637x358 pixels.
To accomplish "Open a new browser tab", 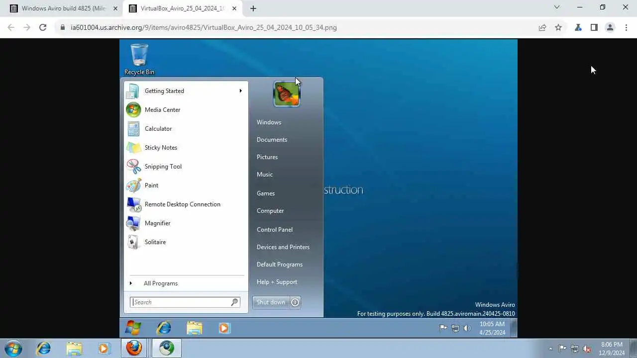I will [x=253, y=8].
